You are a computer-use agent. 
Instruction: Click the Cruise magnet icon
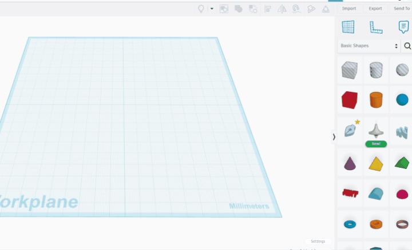(x=296, y=9)
